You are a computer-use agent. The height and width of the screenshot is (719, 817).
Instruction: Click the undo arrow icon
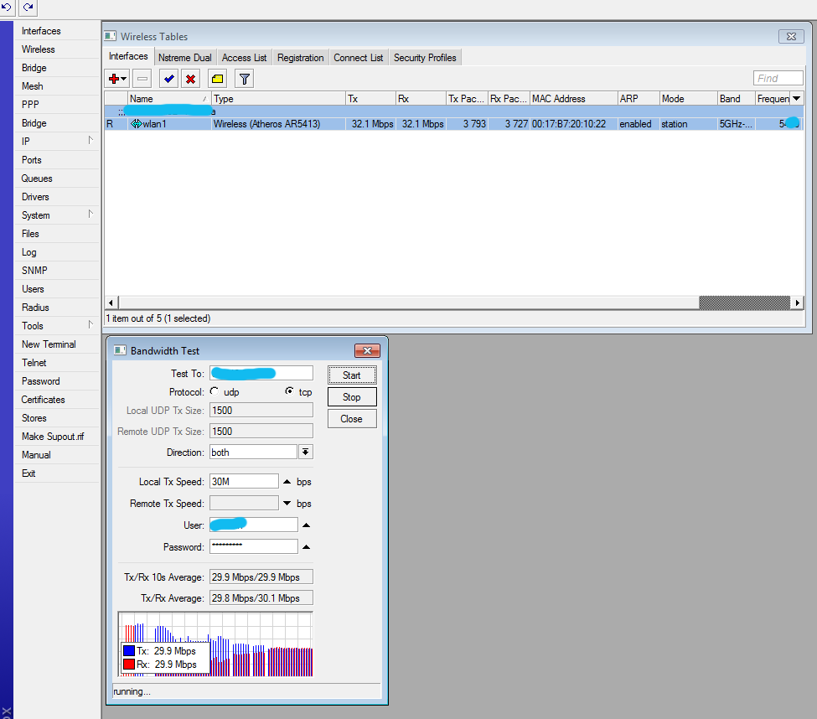point(8,8)
